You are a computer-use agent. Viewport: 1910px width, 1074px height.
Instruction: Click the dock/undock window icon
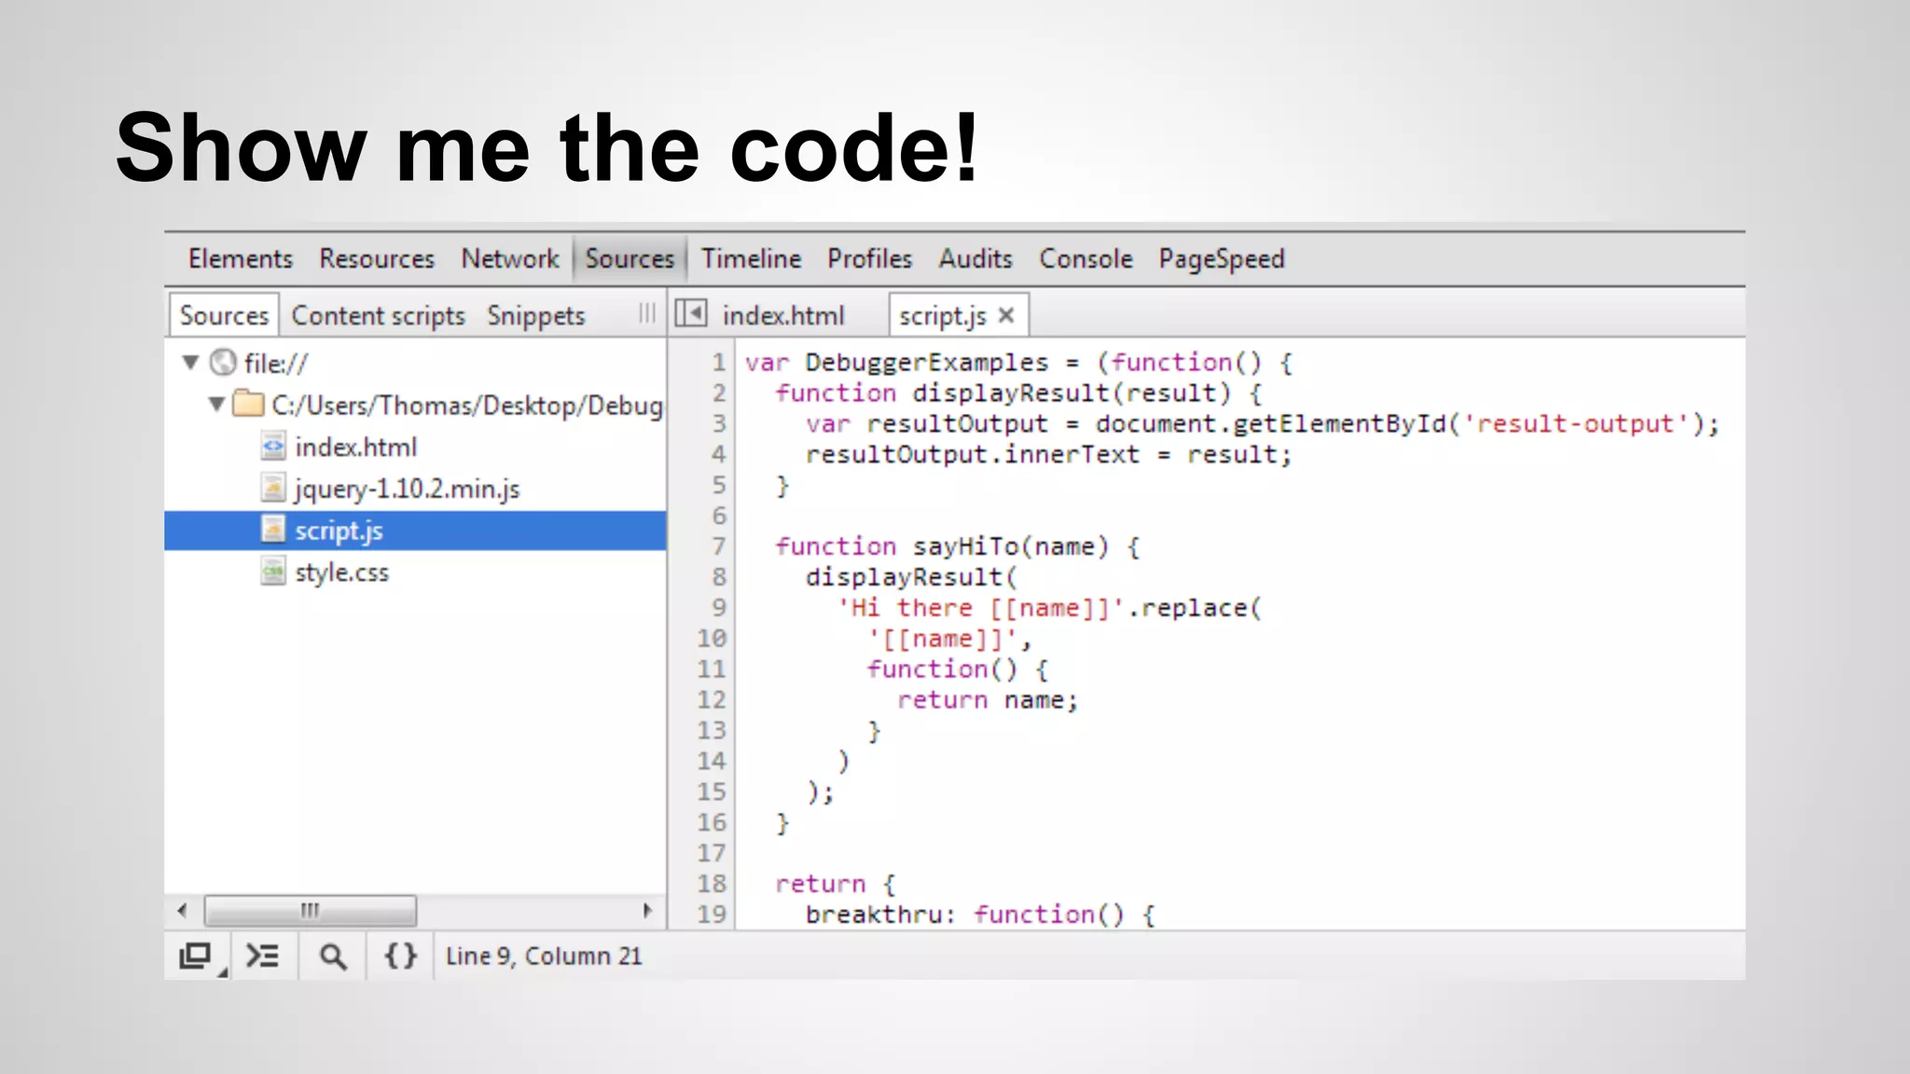tap(197, 957)
